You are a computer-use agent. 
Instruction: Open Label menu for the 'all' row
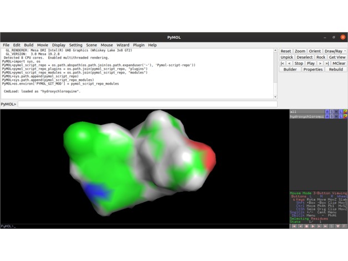tap(341, 112)
